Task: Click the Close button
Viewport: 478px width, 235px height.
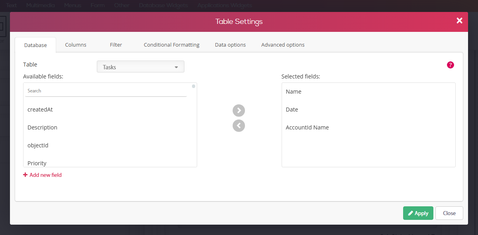Action: [449, 213]
